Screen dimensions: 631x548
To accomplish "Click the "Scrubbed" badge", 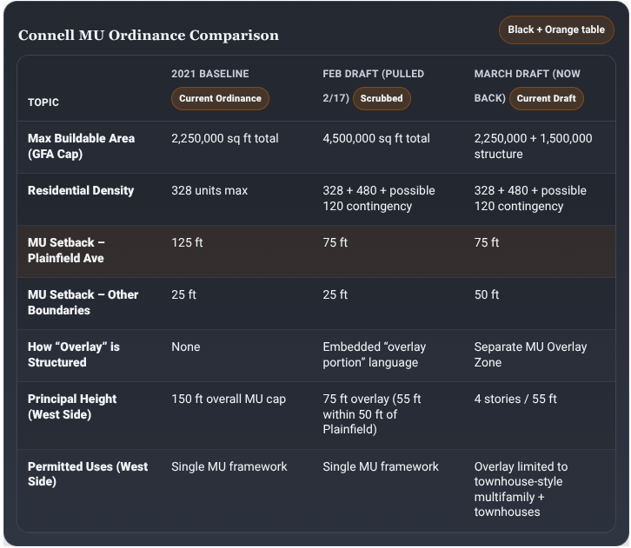I will click(382, 98).
